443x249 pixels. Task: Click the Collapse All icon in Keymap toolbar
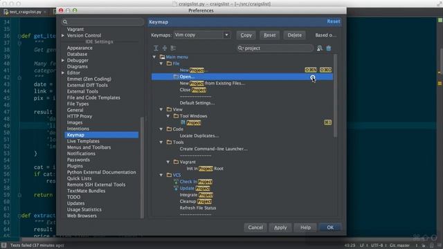point(165,48)
